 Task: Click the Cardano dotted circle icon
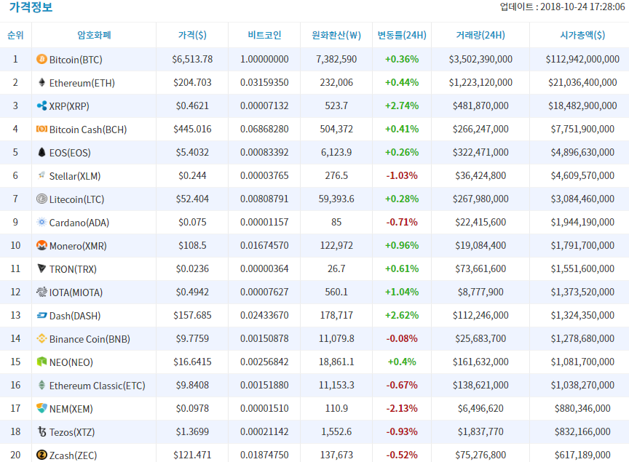coord(41,222)
